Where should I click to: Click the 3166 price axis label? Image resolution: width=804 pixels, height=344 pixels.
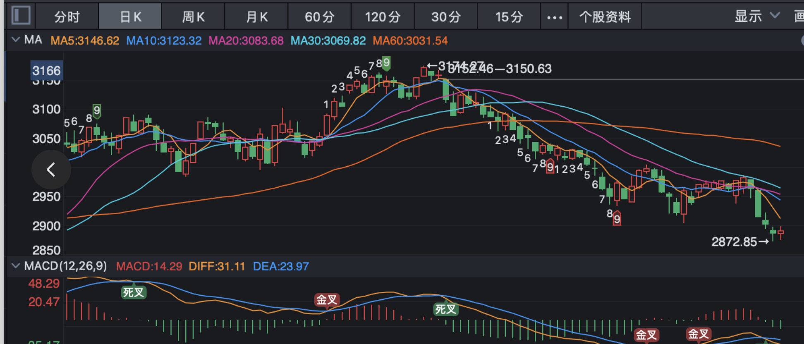(x=46, y=71)
